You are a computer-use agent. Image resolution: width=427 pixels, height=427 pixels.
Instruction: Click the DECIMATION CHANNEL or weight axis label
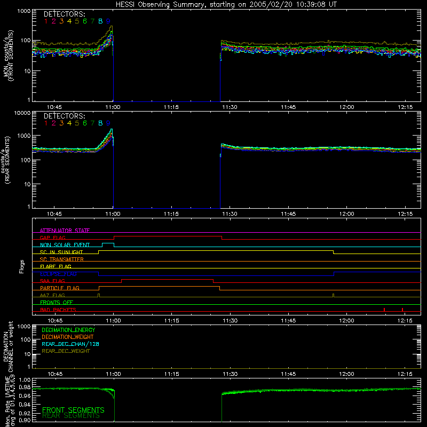(8, 346)
